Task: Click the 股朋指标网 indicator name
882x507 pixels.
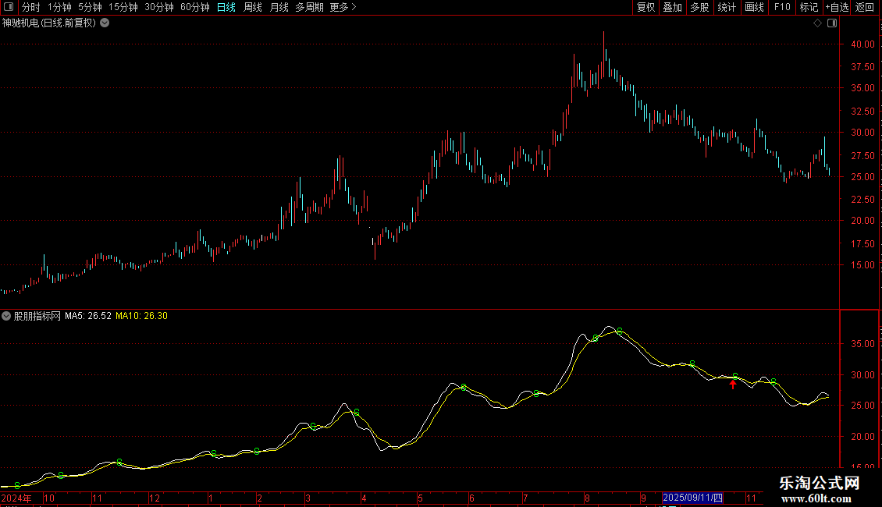Action: tap(37, 316)
